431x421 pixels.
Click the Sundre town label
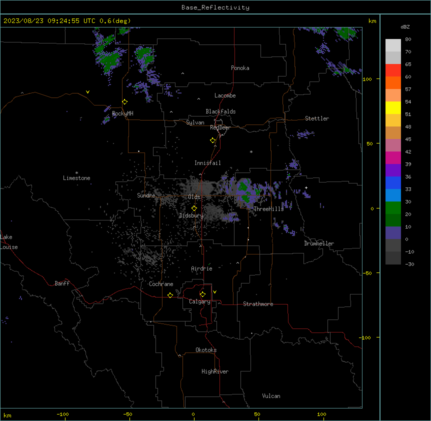[x=146, y=195]
